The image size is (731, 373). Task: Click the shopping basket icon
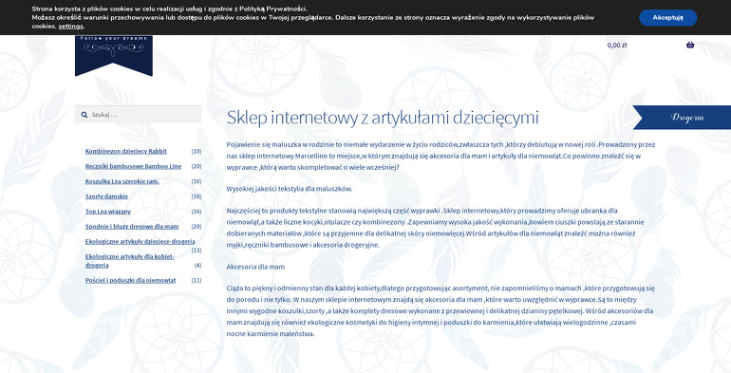tap(690, 46)
